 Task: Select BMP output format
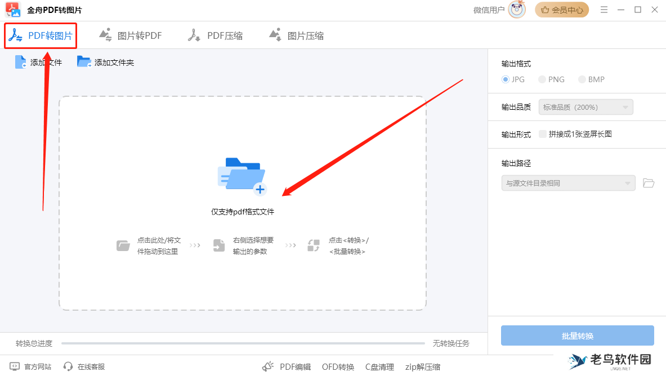[581, 79]
